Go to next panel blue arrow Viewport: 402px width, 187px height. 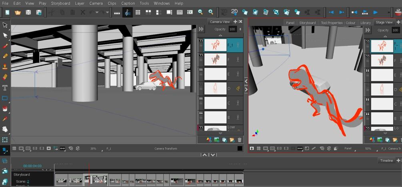click(342, 12)
